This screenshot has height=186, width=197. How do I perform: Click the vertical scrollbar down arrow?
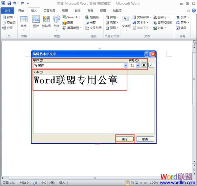point(194,161)
